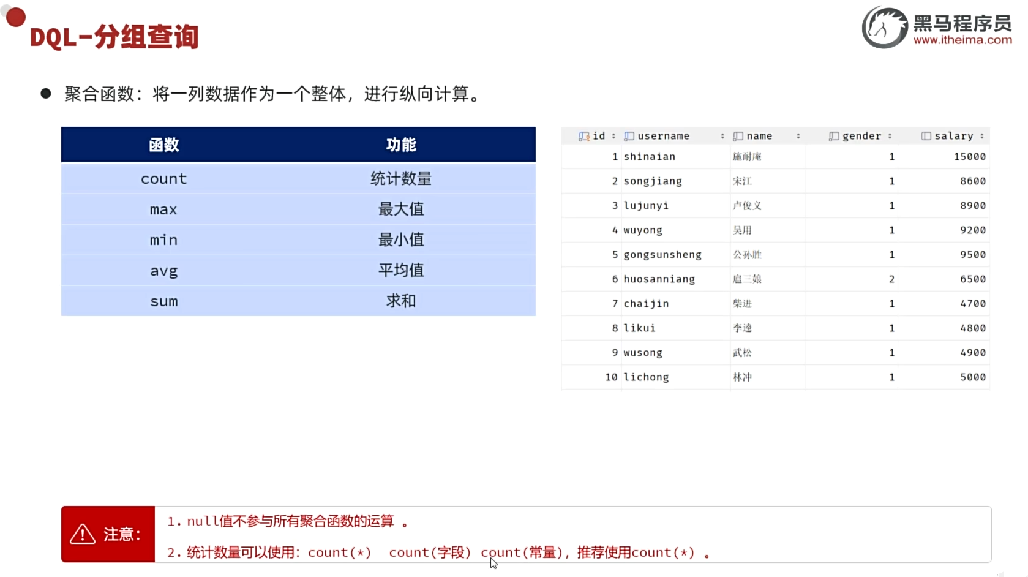Sort by the username column arrows
The width and height of the screenshot is (1028, 577).
click(x=722, y=136)
